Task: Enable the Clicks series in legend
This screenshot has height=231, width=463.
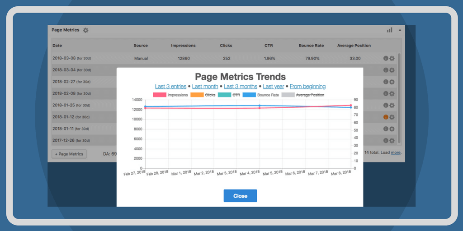Action: point(203,95)
